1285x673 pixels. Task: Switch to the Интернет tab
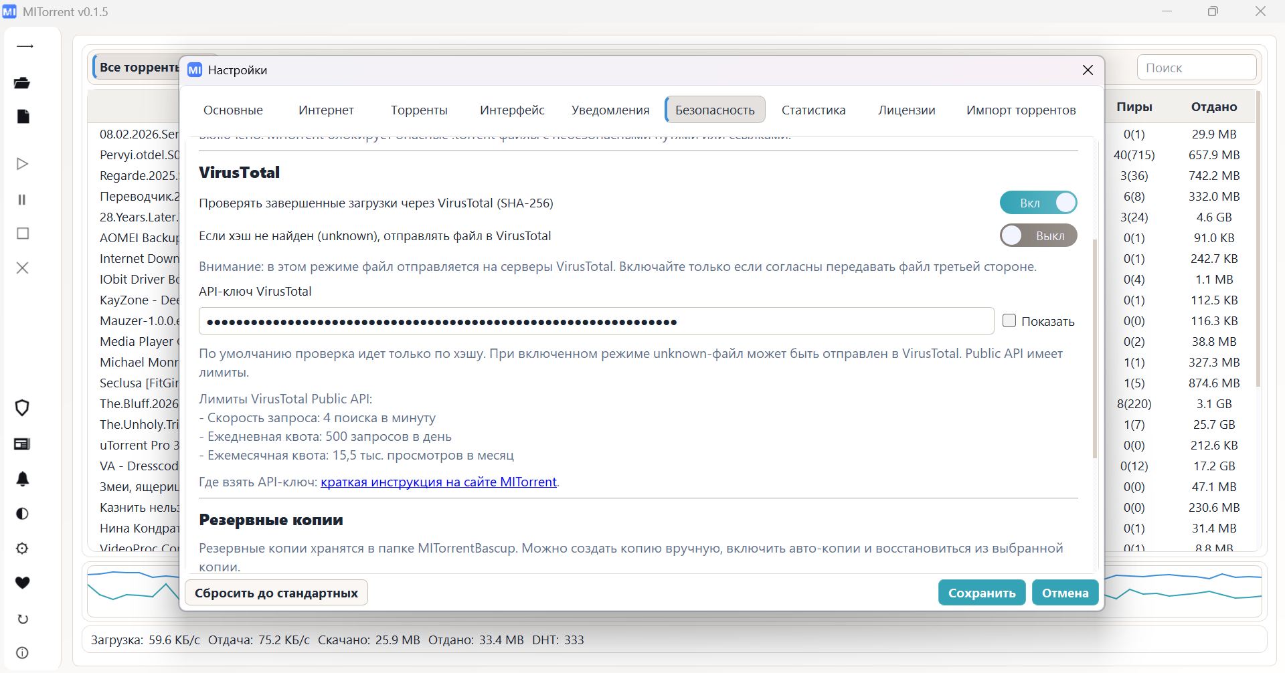click(x=326, y=110)
